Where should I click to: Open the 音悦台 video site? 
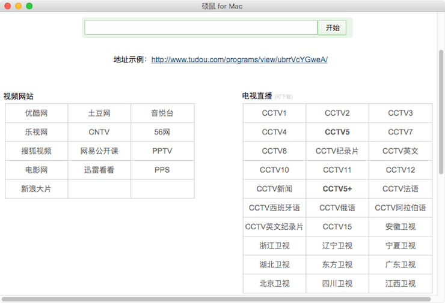162,113
